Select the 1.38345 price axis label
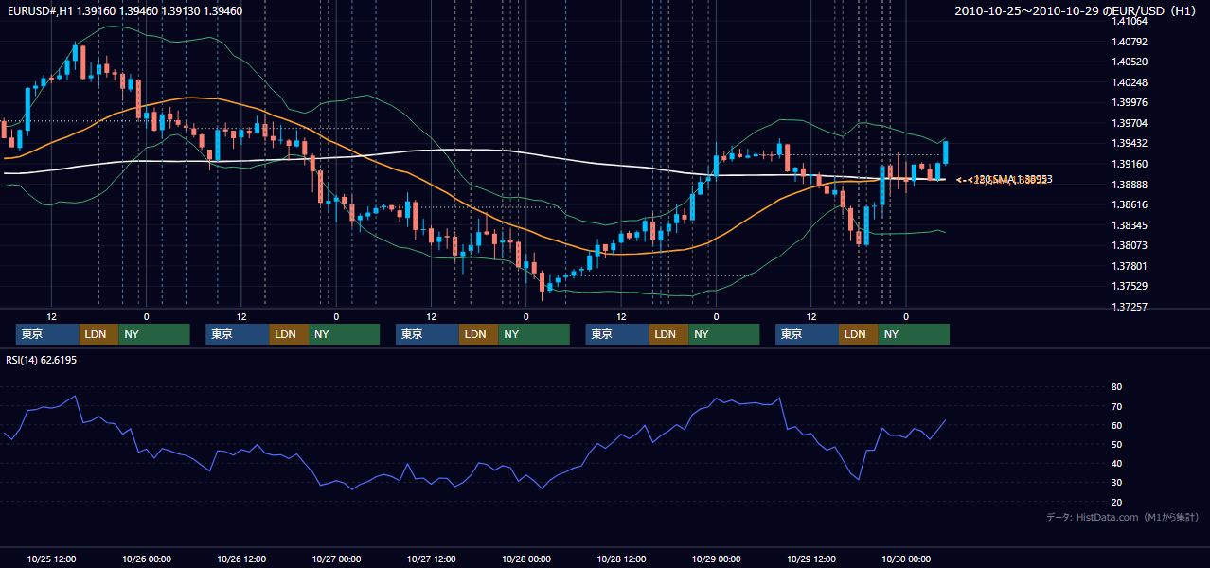1210x568 pixels. (x=1130, y=225)
